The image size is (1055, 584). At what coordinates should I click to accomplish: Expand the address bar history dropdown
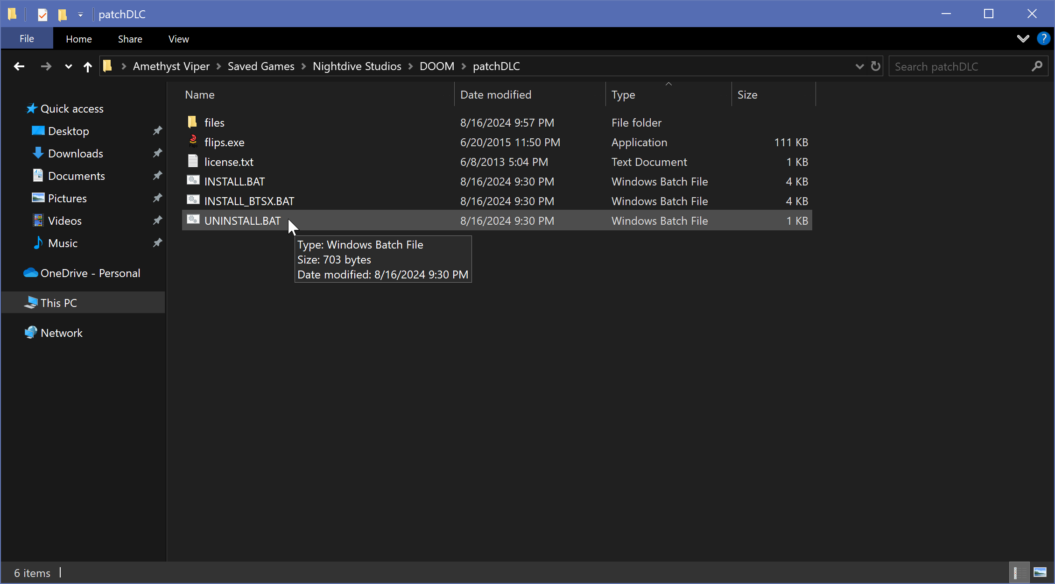pyautogui.click(x=859, y=66)
